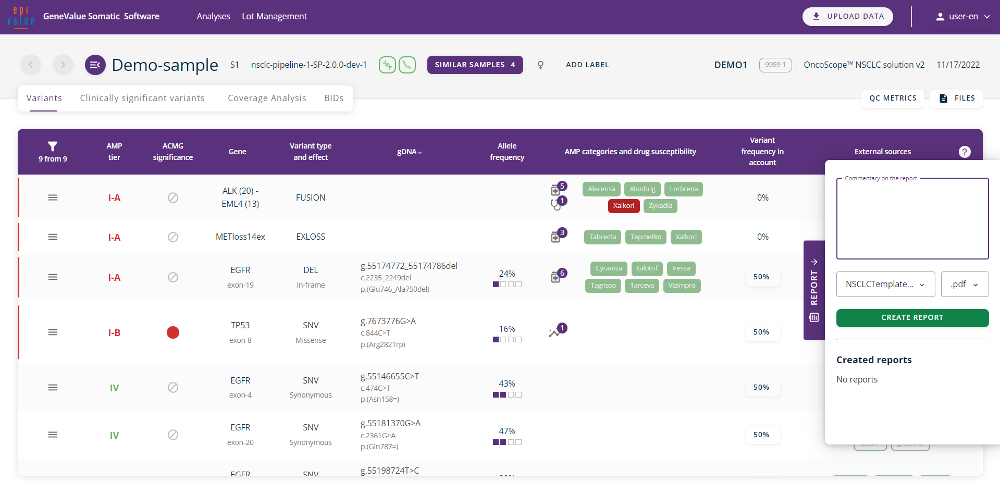Click the help question mark icon
The height and width of the screenshot is (482, 1000).
pos(965,152)
